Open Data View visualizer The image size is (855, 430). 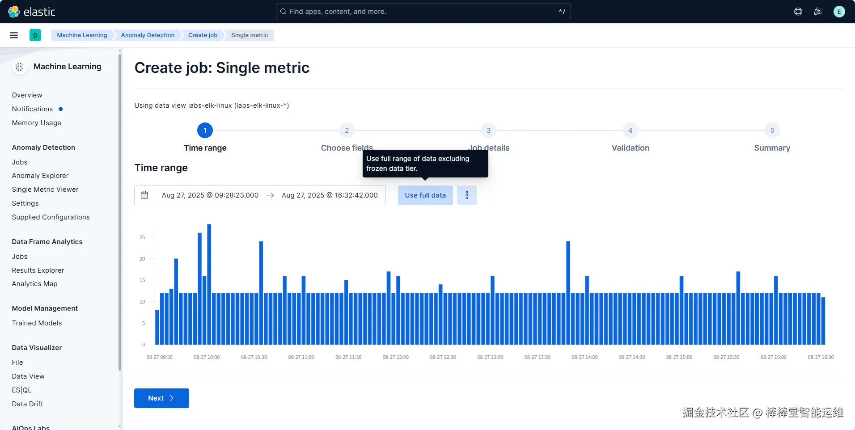click(28, 376)
